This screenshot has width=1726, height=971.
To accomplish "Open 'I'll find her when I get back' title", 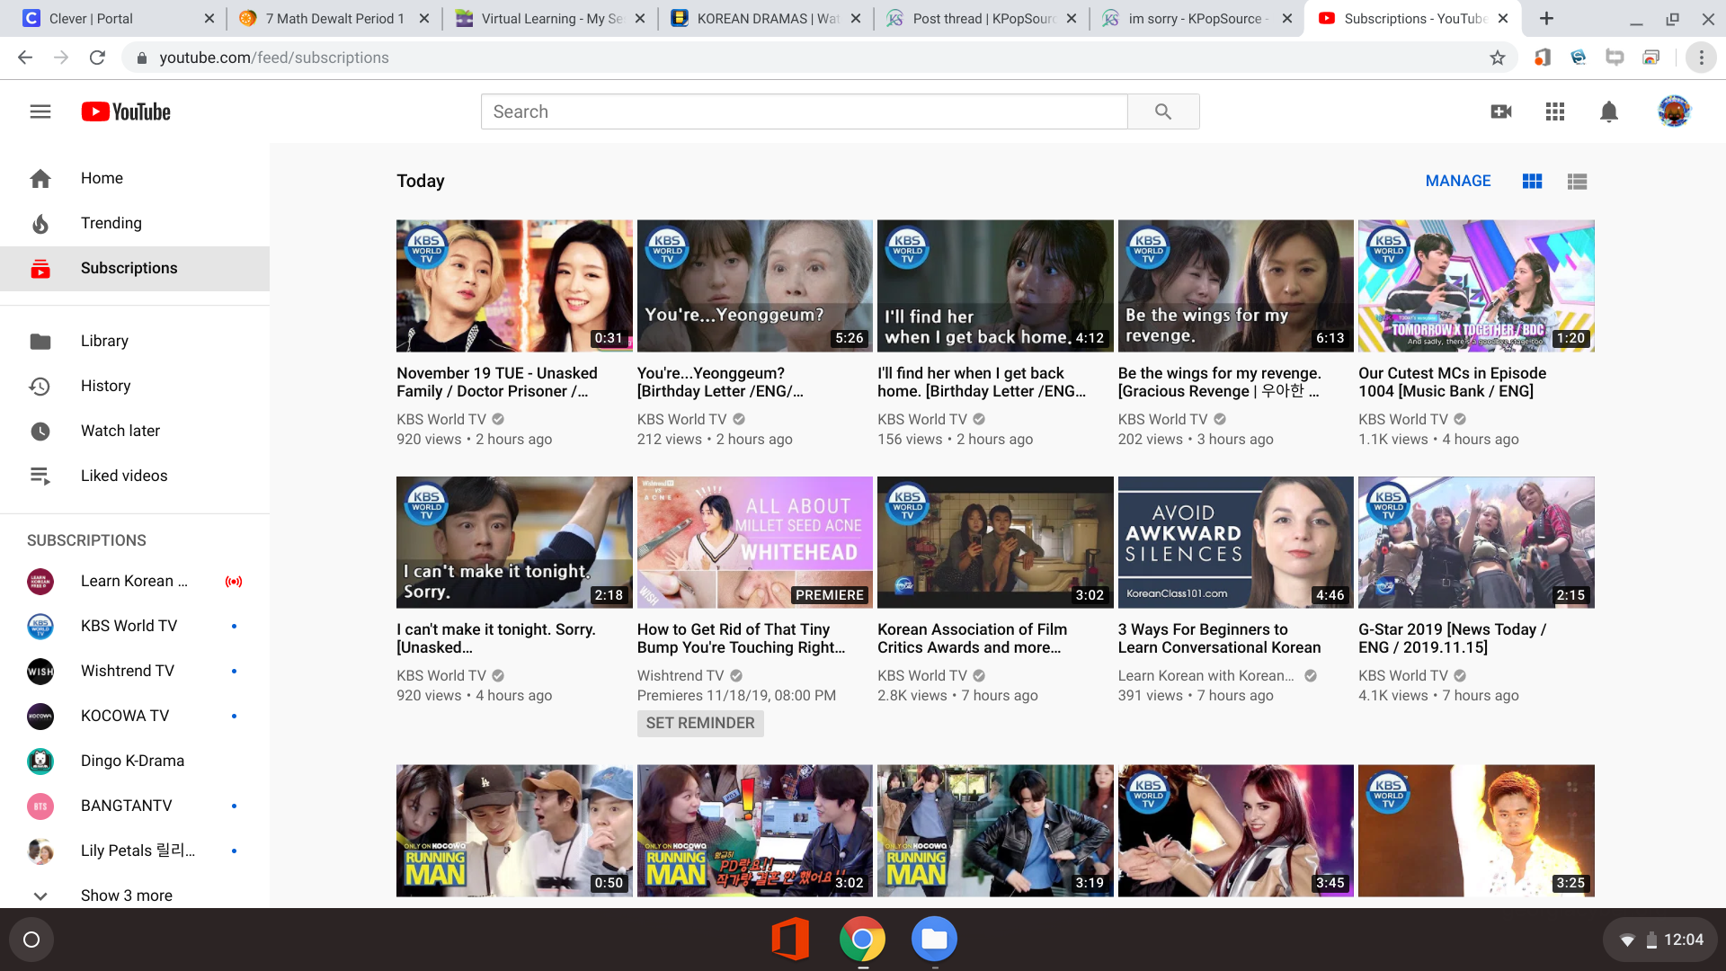I will pyautogui.click(x=982, y=382).
